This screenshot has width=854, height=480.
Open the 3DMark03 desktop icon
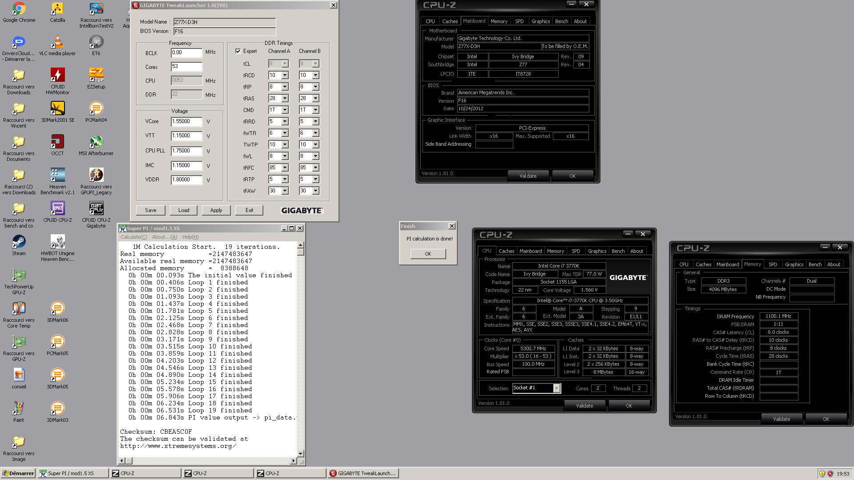pos(57,412)
